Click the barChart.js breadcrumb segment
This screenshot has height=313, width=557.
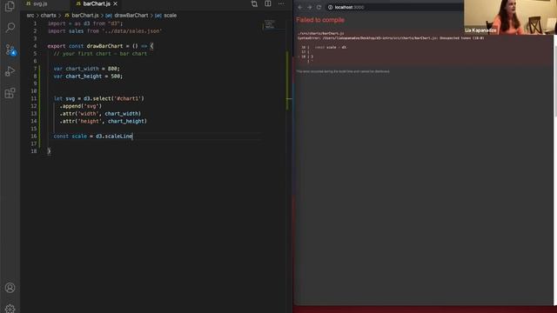click(85, 16)
